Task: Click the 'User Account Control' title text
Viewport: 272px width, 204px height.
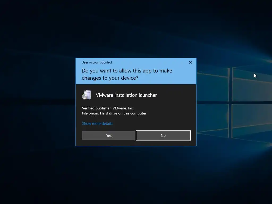Action: click(97, 62)
